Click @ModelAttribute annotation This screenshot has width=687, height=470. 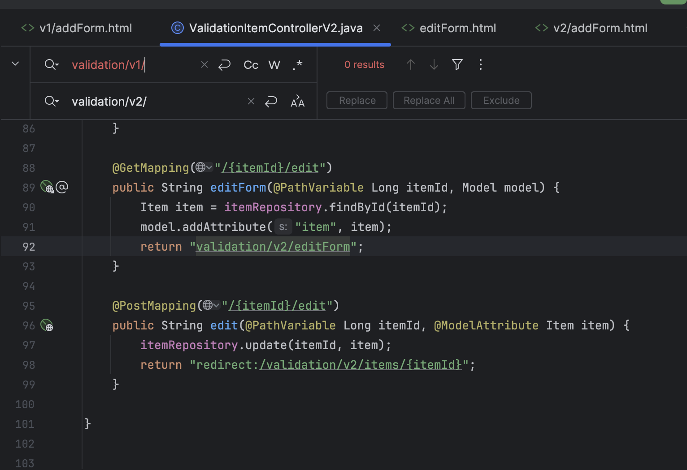coord(487,325)
